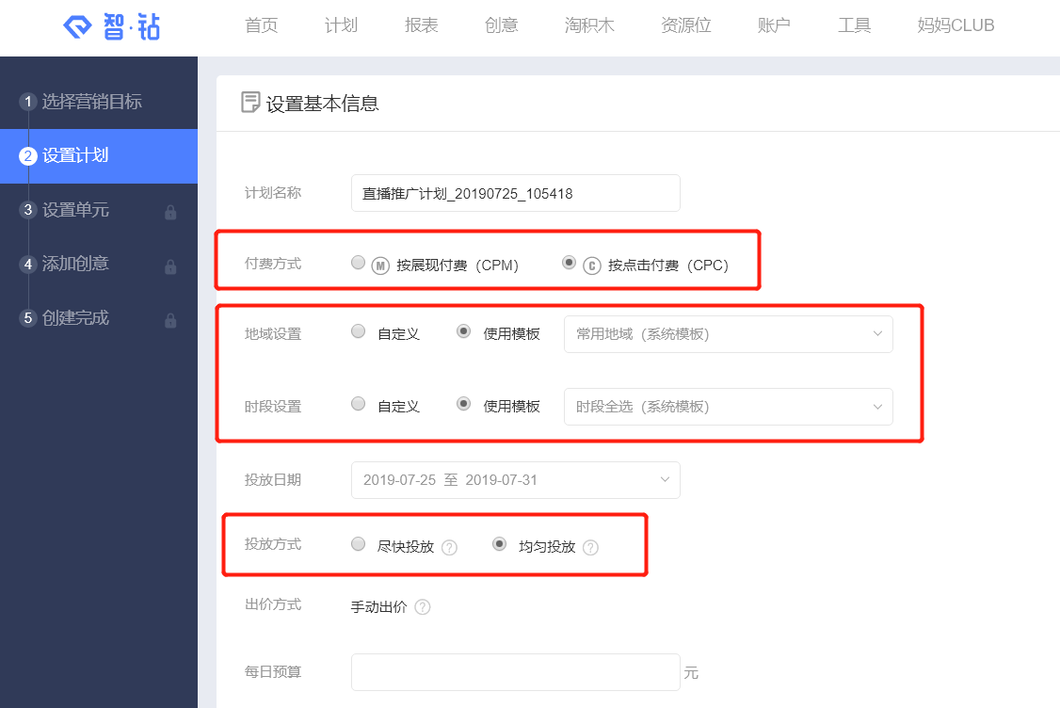1060x708 pixels.
Task: Click the 妈妈CLUB link
Action: coord(956,25)
